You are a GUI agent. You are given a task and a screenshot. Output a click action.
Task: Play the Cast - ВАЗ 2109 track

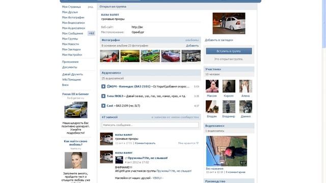[x=103, y=106]
